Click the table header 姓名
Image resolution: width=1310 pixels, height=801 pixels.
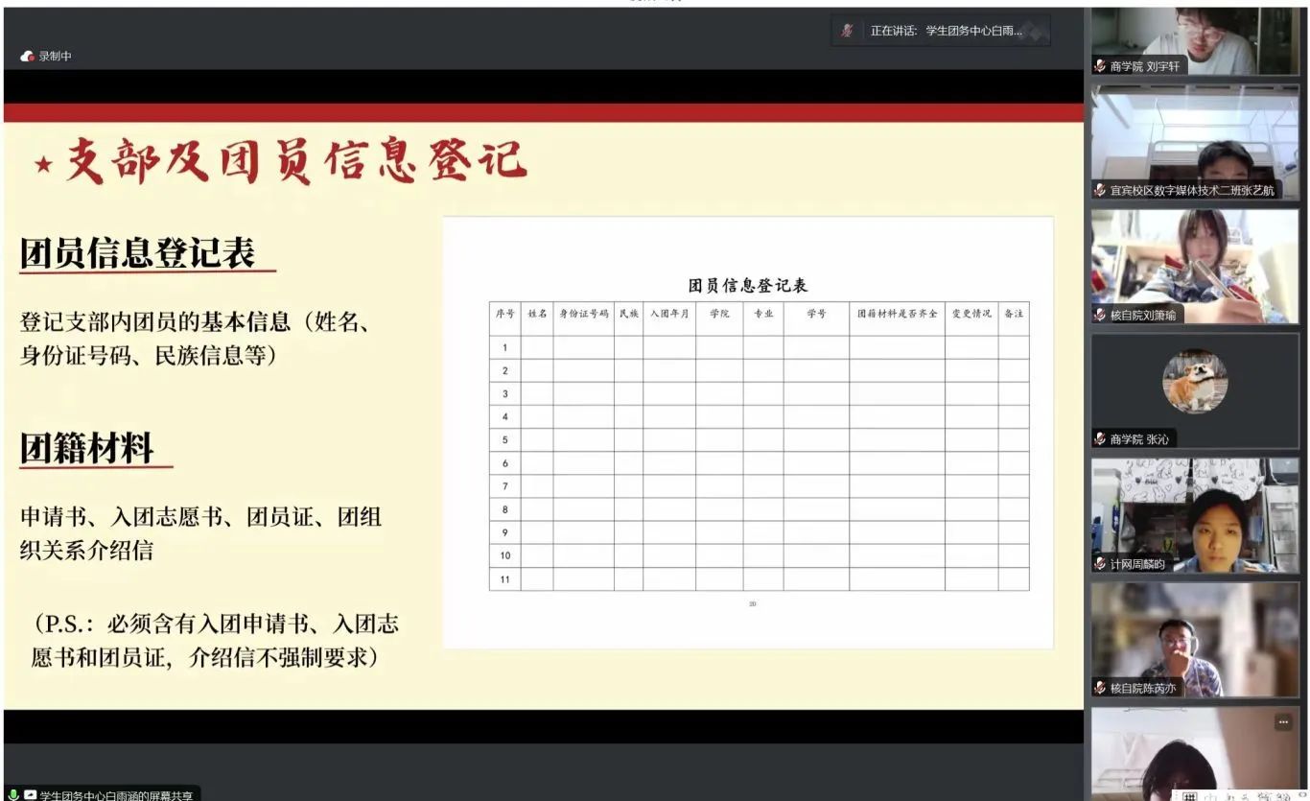(x=537, y=314)
